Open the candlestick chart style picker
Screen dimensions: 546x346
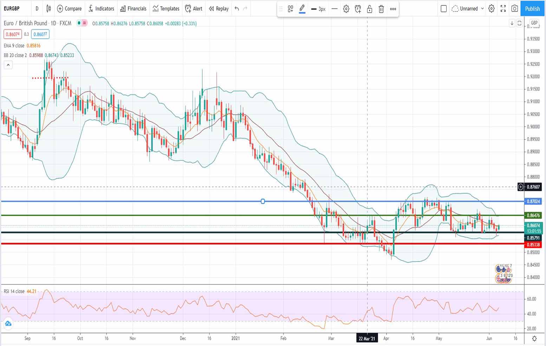pyautogui.click(x=49, y=8)
